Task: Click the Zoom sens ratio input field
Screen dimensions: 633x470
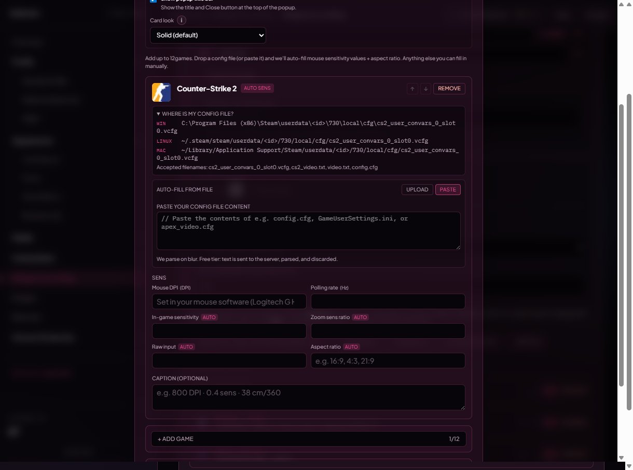Action: coord(388,331)
